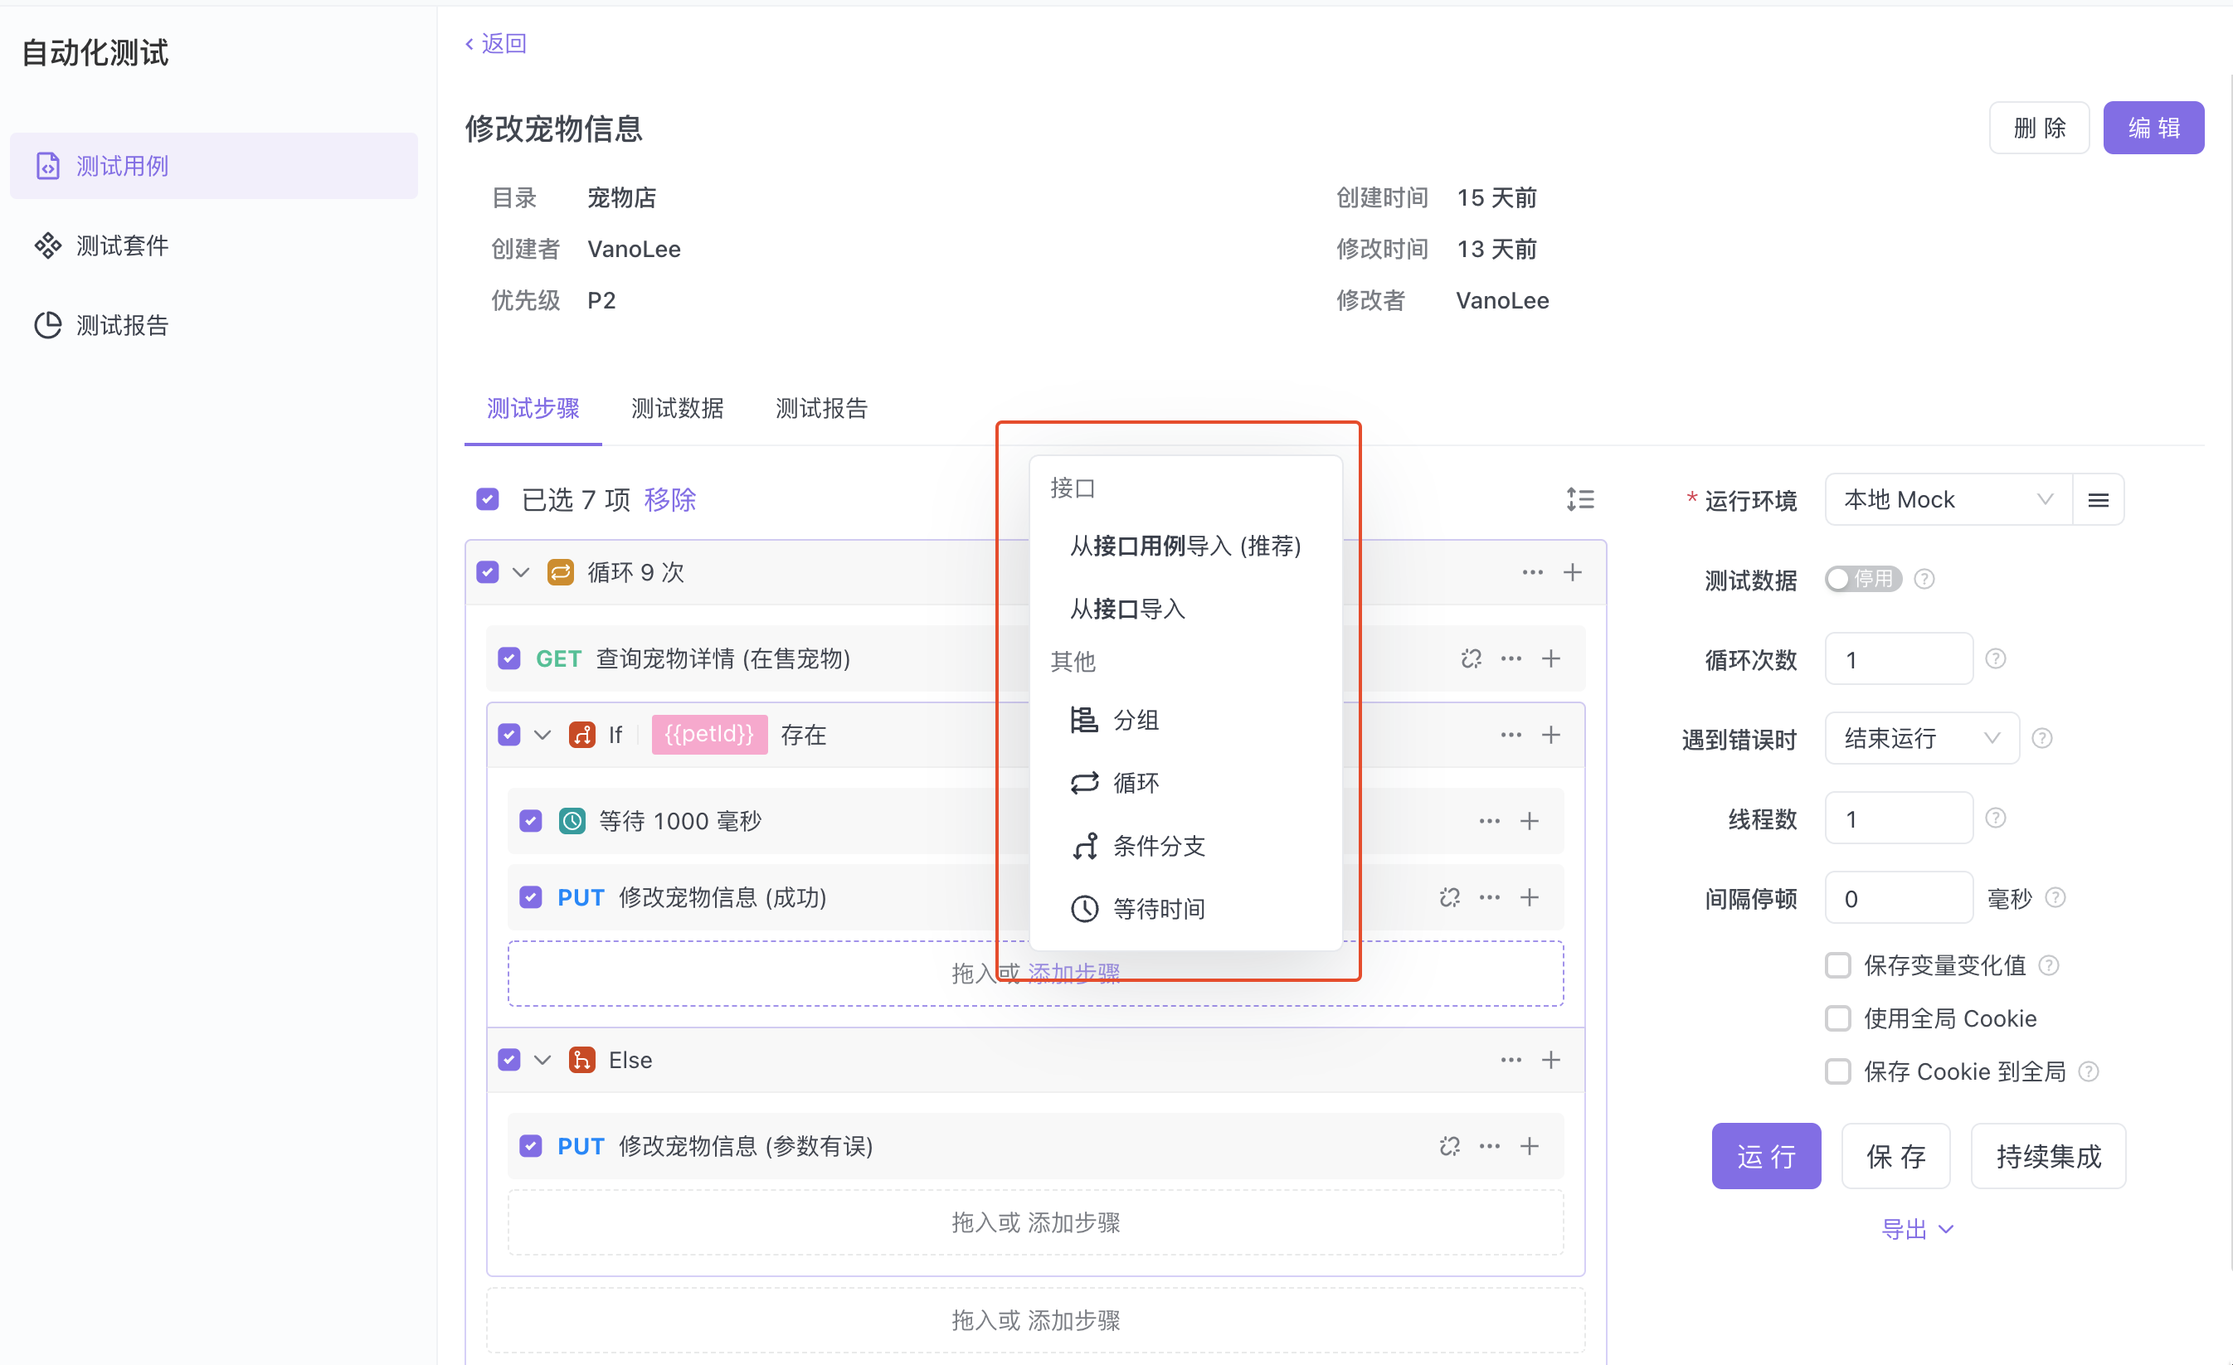The width and height of the screenshot is (2233, 1365).
Task: Click the 运 行 button
Action: pyautogui.click(x=1764, y=1156)
